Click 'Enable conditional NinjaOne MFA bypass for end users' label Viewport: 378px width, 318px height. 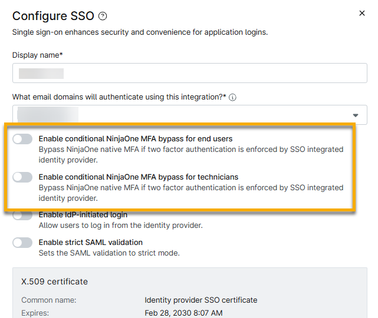click(x=136, y=139)
